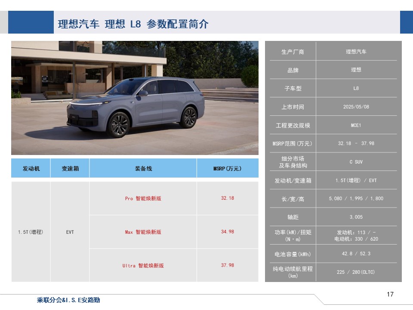
Task: Click the slide title "理想汽车 理想 L8 参数配置简介"
Action: [133, 24]
